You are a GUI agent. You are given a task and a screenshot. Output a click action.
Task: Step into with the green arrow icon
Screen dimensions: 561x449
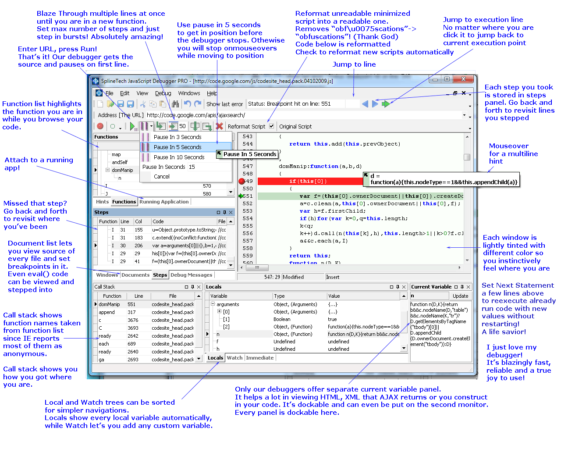pyautogui.click(x=161, y=126)
